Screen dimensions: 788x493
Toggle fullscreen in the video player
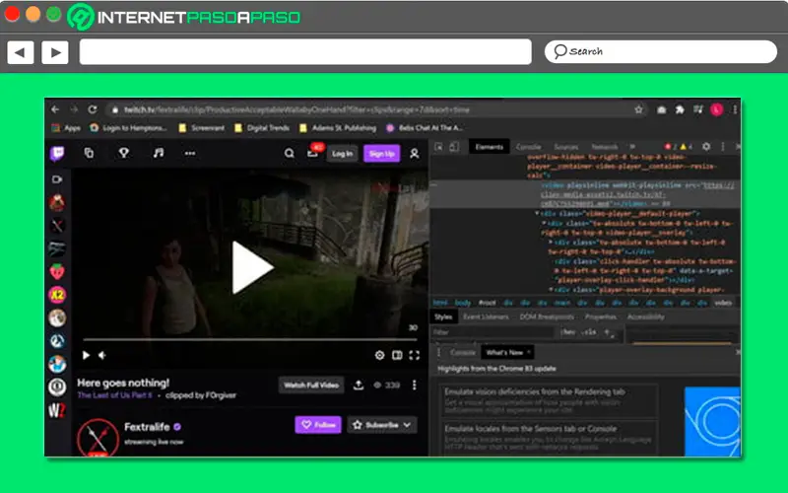[x=414, y=355]
